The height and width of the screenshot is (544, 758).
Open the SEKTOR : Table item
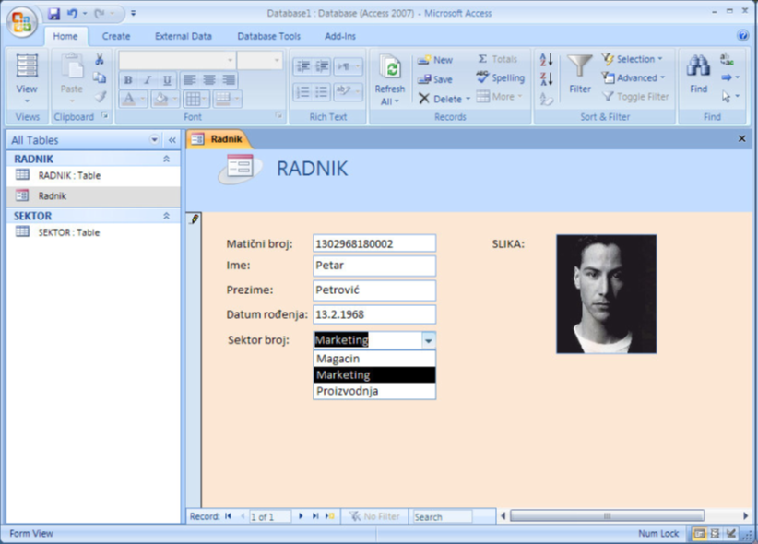(69, 232)
